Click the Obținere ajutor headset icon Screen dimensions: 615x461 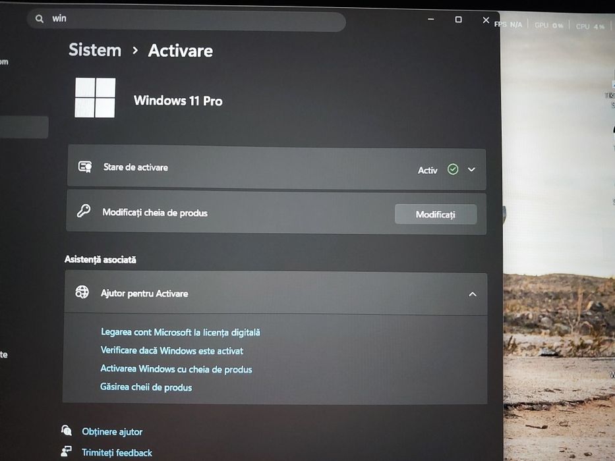[67, 431]
